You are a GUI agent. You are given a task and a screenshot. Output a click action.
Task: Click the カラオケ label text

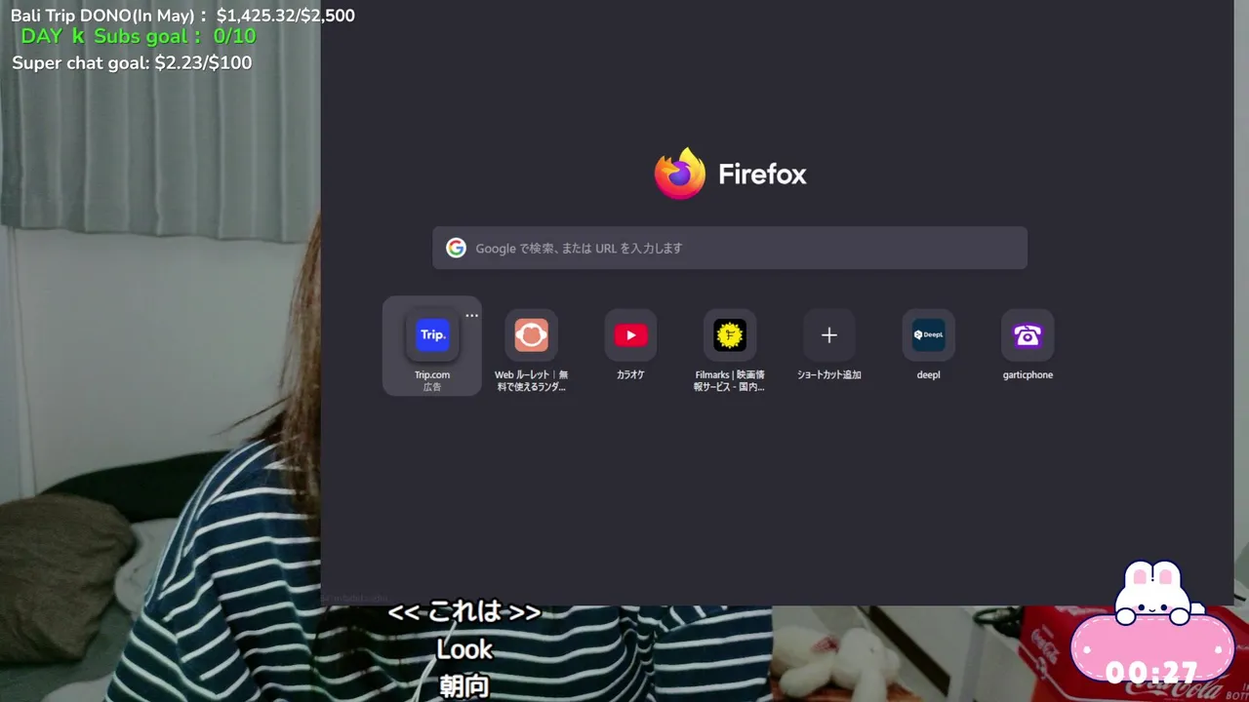(x=630, y=374)
